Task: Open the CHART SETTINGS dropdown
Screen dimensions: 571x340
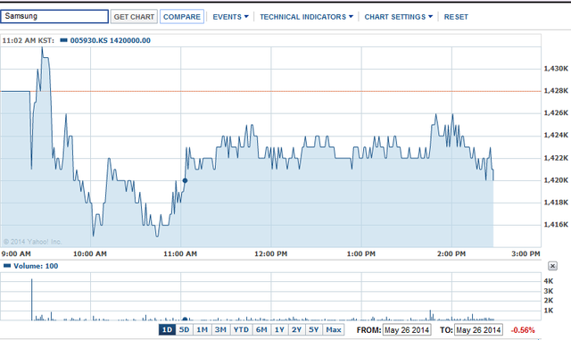Action: 399,17
